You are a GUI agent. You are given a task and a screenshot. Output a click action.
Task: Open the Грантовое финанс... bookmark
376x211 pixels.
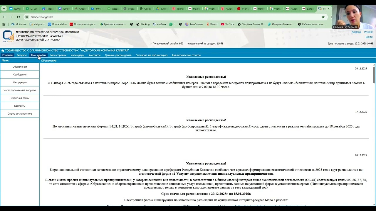(x=113, y=24)
